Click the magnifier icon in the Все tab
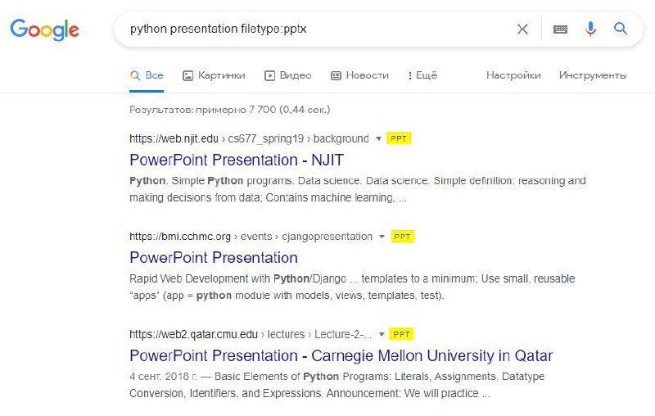The image size is (655, 416). (135, 75)
